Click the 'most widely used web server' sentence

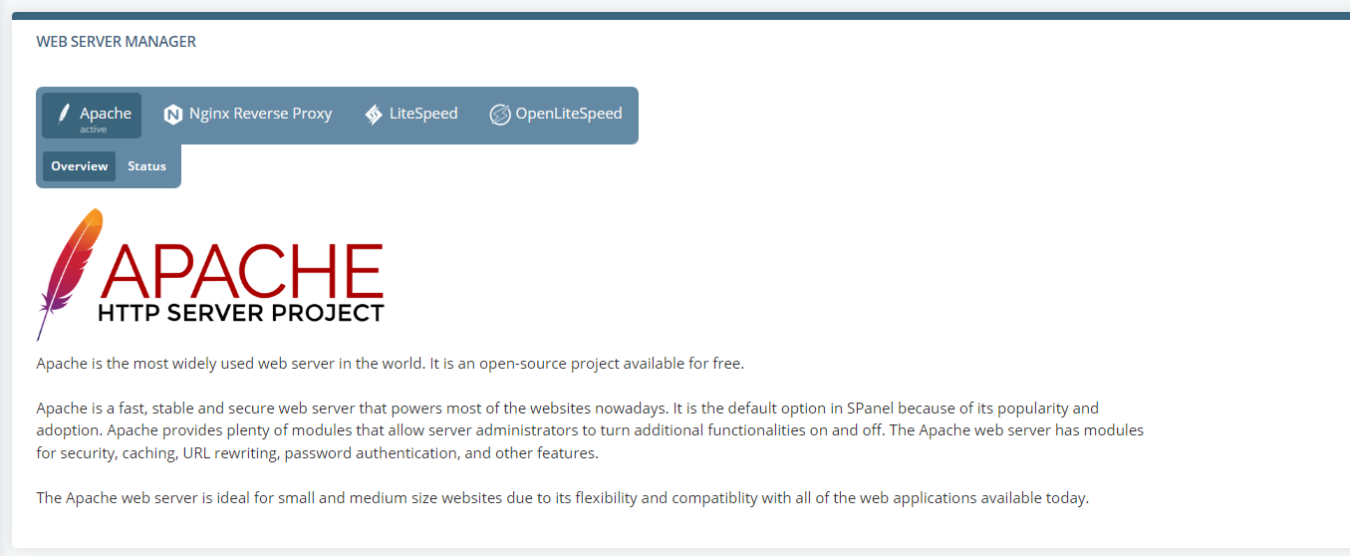point(391,363)
